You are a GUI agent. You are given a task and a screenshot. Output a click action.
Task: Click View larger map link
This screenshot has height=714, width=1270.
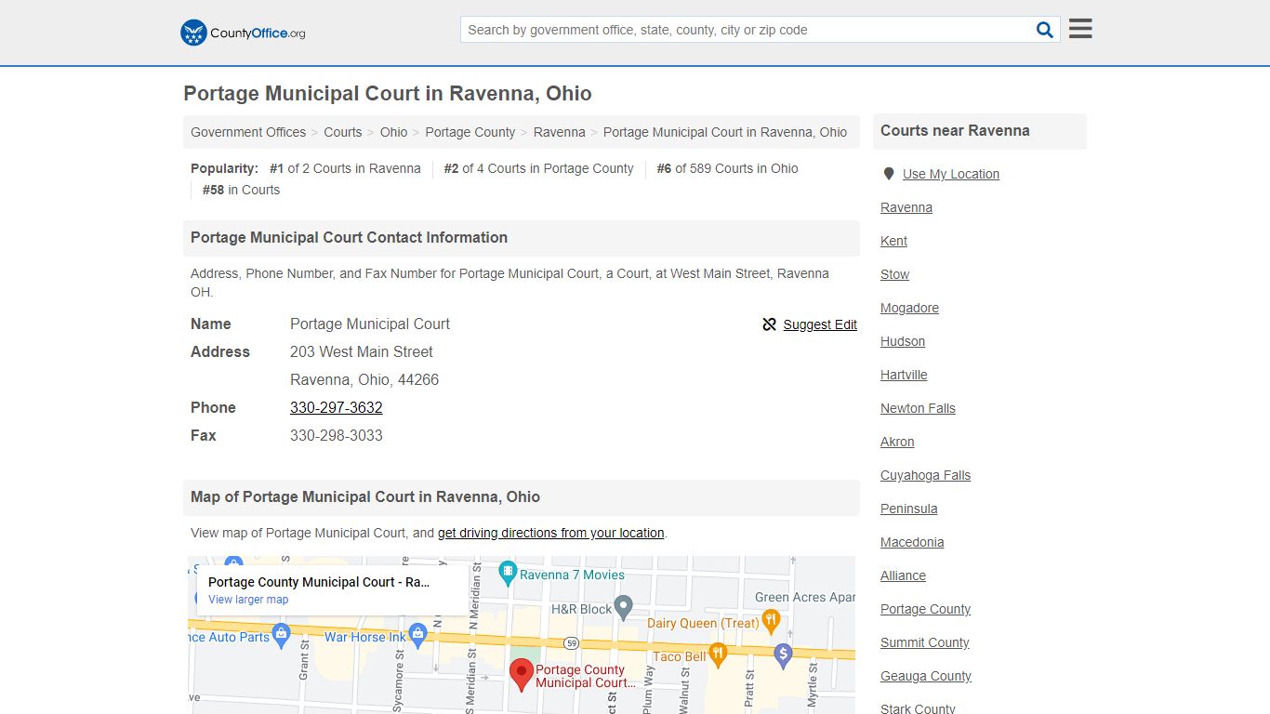pos(248,600)
